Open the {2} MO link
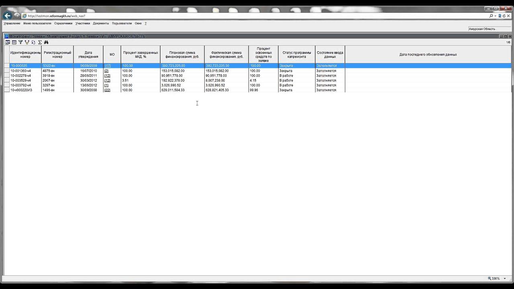 pos(106,71)
